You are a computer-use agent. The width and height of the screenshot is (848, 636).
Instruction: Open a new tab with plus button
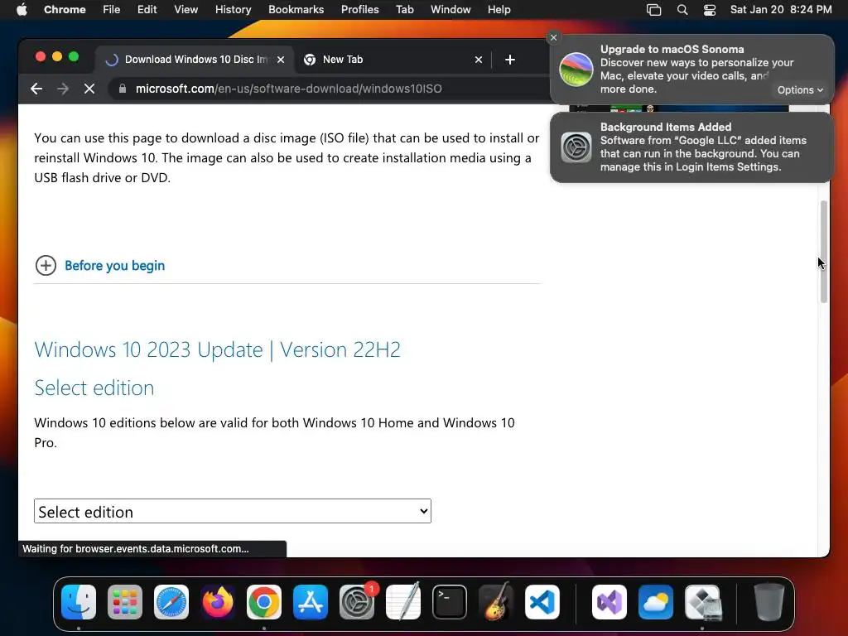(x=510, y=60)
